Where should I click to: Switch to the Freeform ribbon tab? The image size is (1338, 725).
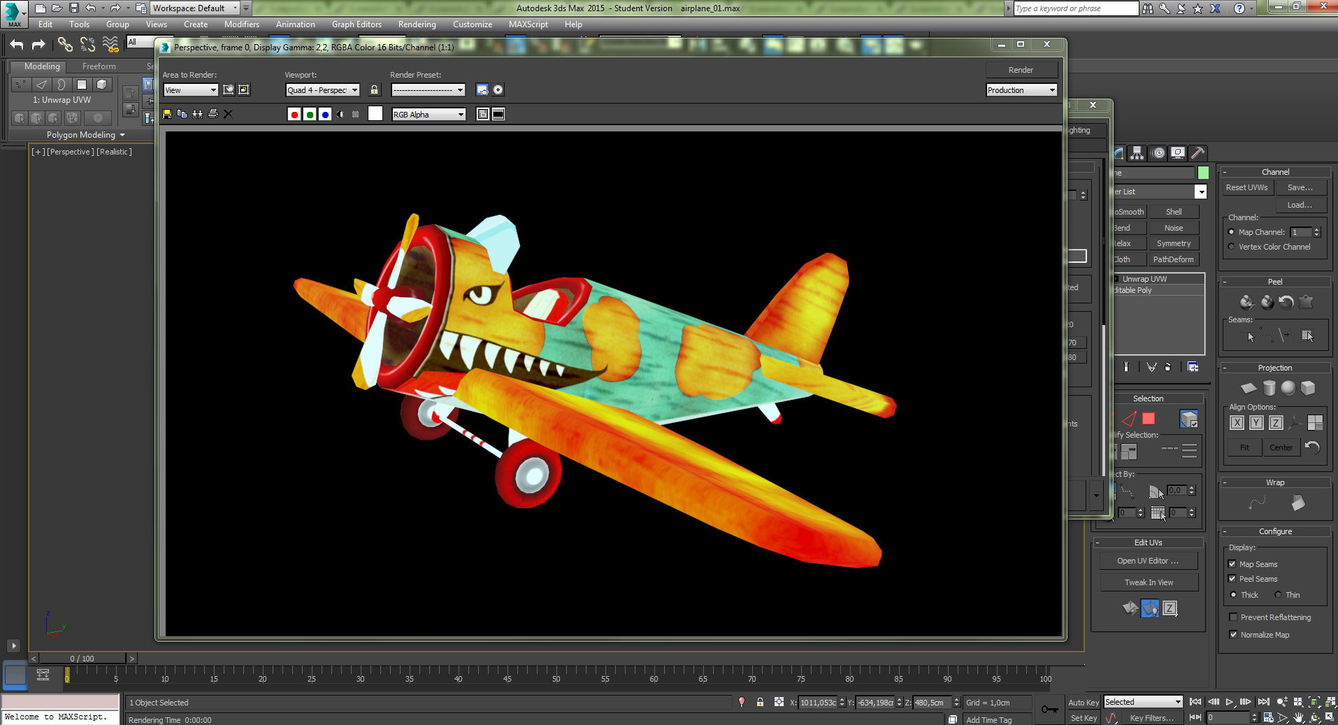pos(99,66)
